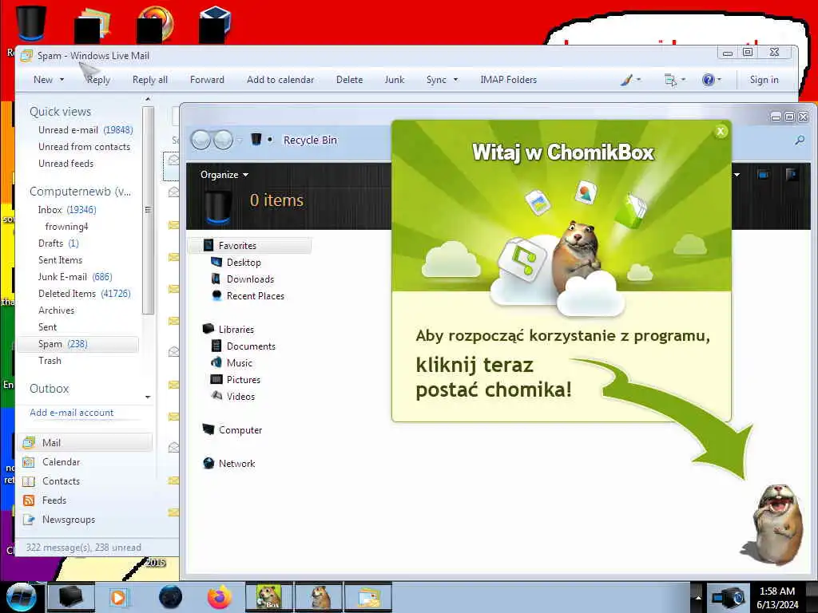Open Desktop under Favorites
Screen dimensions: 818x613
click(x=244, y=262)
